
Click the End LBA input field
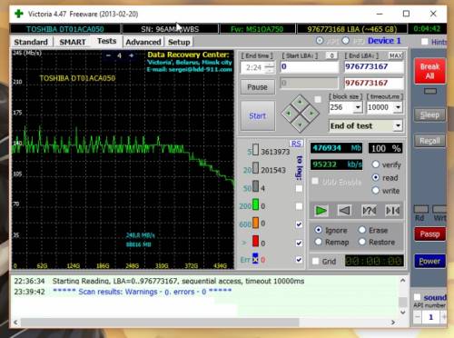point(374,66)
